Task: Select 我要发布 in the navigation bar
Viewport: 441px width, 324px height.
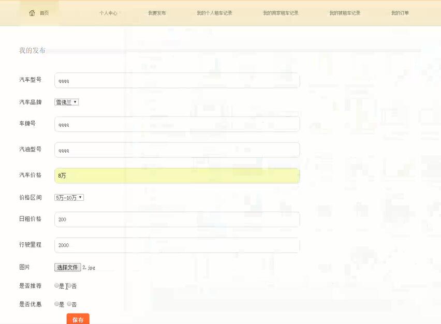Action: click(156, 13)
